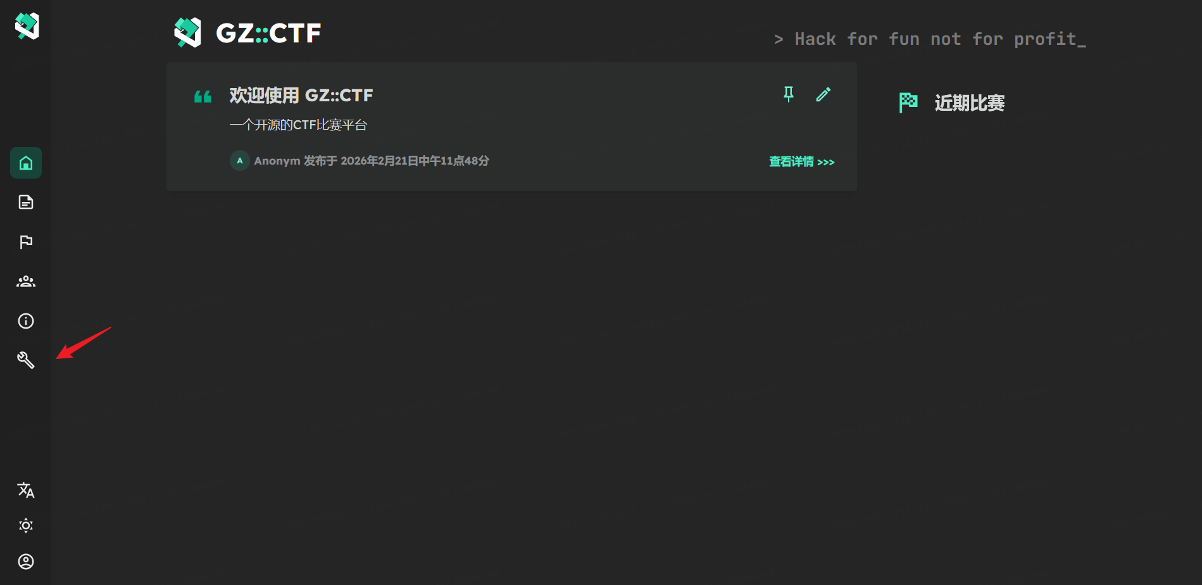Screen dimensions: 1202x585
Task: Open the 欢迎使用 GZ::CTF post title
Action: (x=301, y=96)
